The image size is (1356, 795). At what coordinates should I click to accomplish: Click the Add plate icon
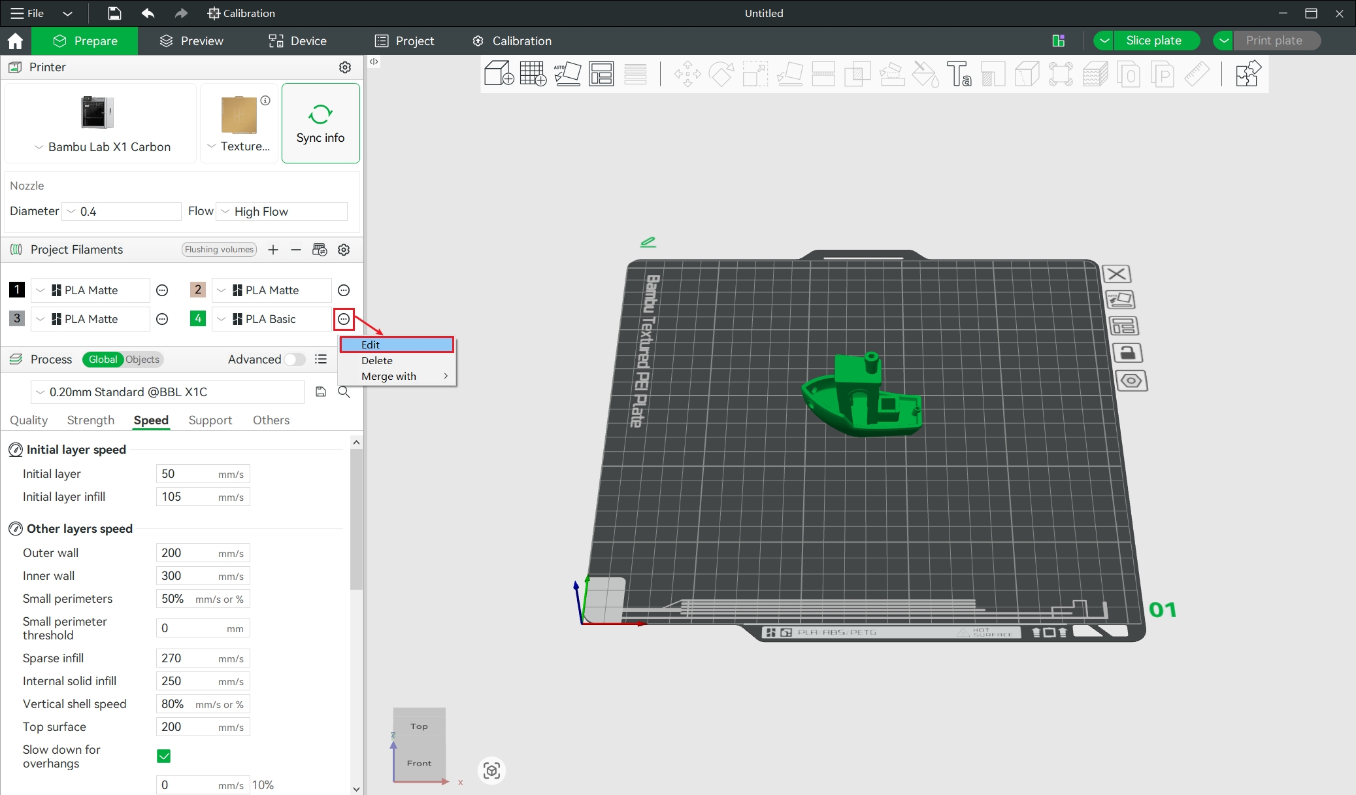[x=533, y=74]
